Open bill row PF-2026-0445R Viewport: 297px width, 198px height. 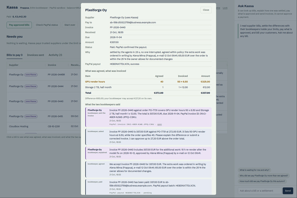tap(44, 74)
